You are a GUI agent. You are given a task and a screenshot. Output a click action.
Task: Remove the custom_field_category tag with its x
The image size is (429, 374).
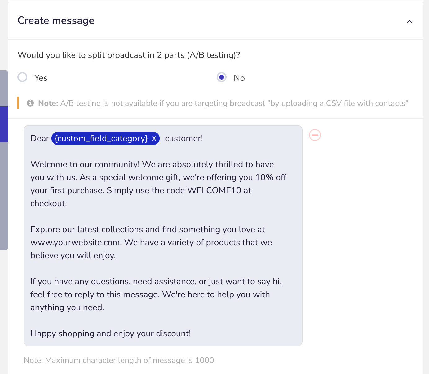tap(154, 138)
